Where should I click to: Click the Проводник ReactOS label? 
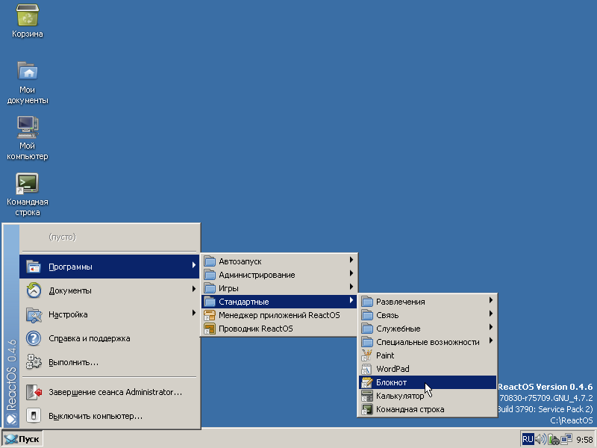click(x=256, y=329)
